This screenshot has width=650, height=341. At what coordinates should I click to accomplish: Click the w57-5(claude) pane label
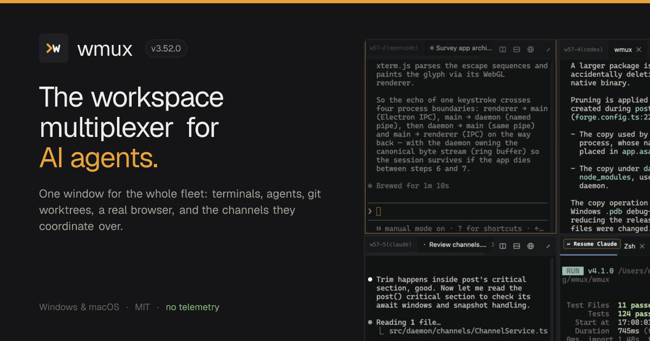pyautogui.click(x=391, y=245)
